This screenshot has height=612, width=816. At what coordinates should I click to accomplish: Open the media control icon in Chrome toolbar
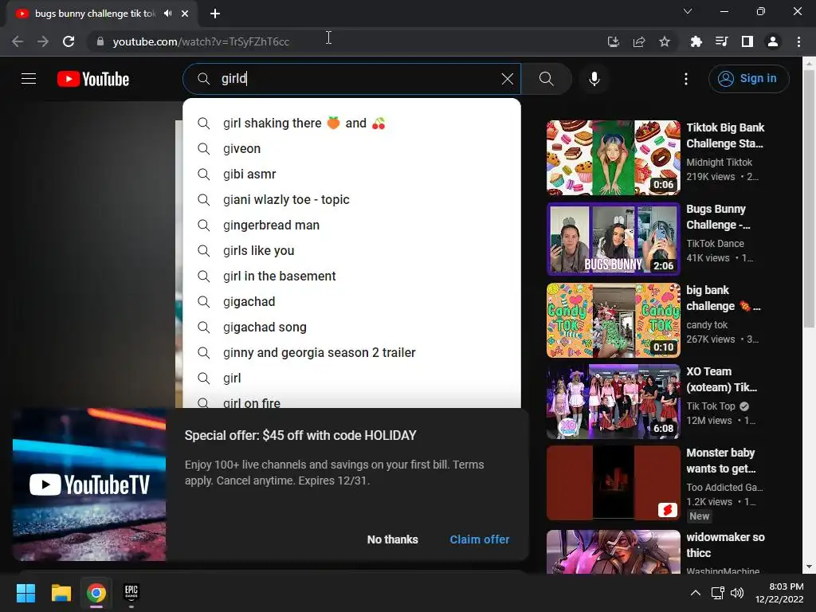point(722,41)
